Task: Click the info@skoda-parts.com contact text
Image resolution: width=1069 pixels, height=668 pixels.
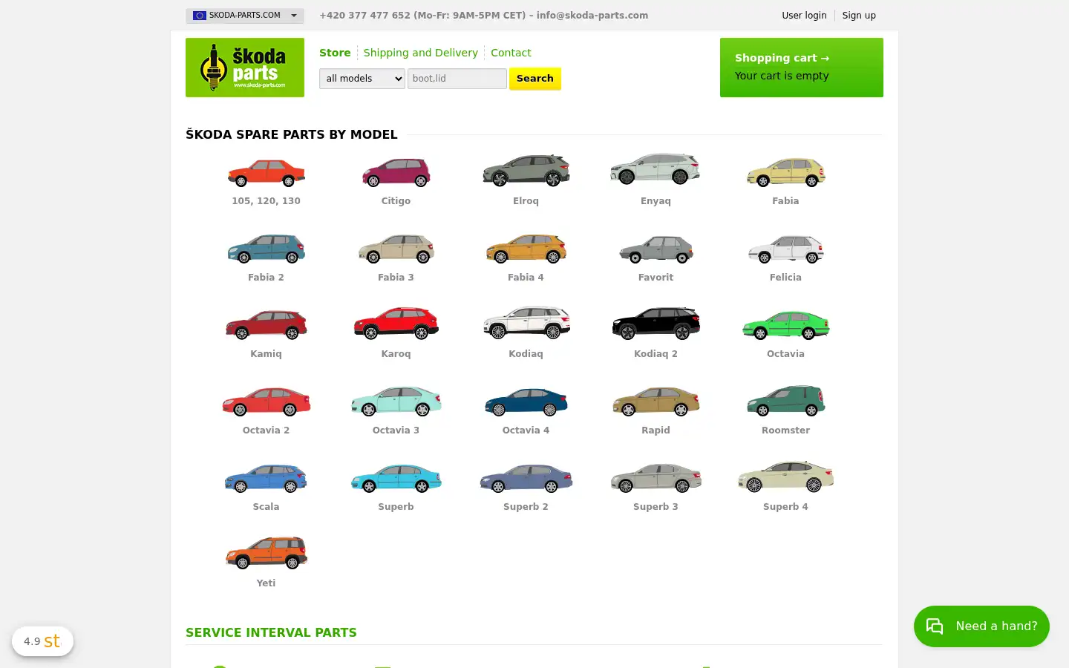Action: [592, 15]
